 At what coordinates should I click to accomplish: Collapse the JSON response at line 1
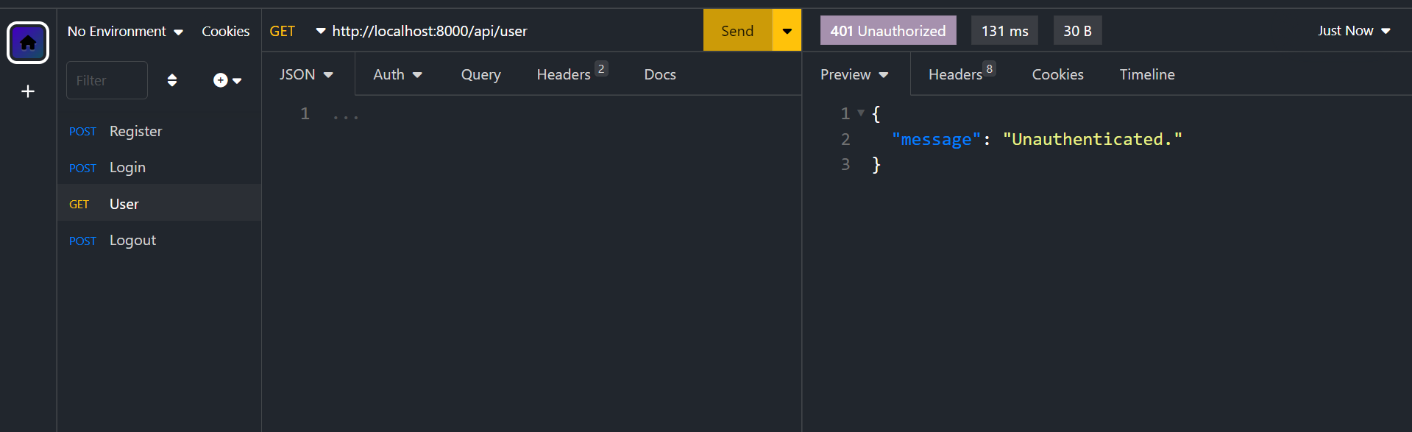click(861, 113)
